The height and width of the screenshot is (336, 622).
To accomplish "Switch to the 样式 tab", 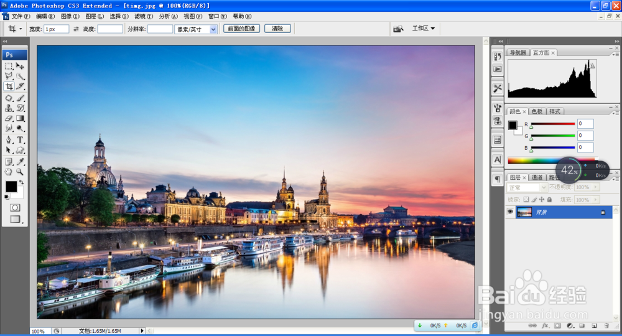I will coord(555,111).
